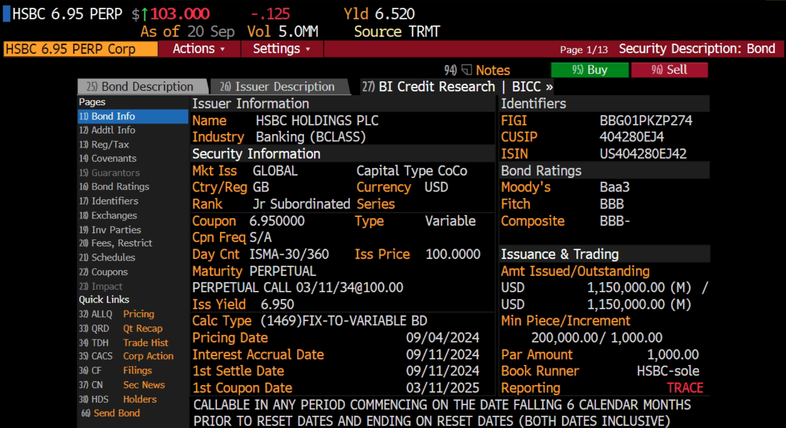Screen dimensions: 786x428
Task: Open the Bond Ratings page in the sidebar
Action: coord(114,187)
